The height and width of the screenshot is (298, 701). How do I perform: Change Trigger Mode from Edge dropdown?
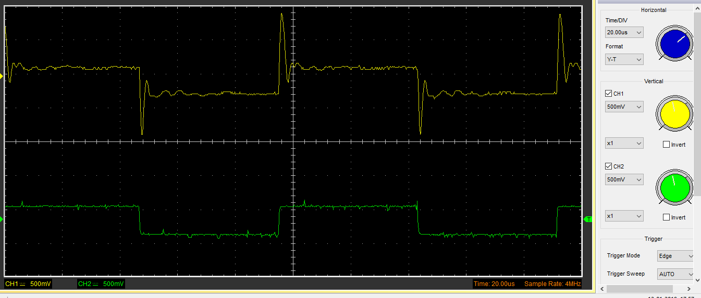coord(675,256)
